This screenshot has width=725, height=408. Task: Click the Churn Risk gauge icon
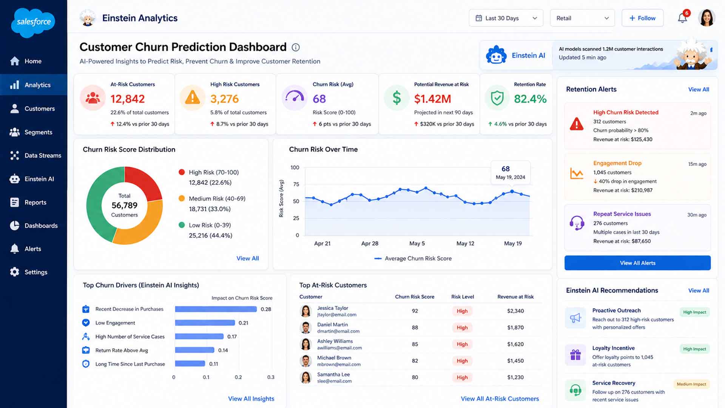[295, 98]
